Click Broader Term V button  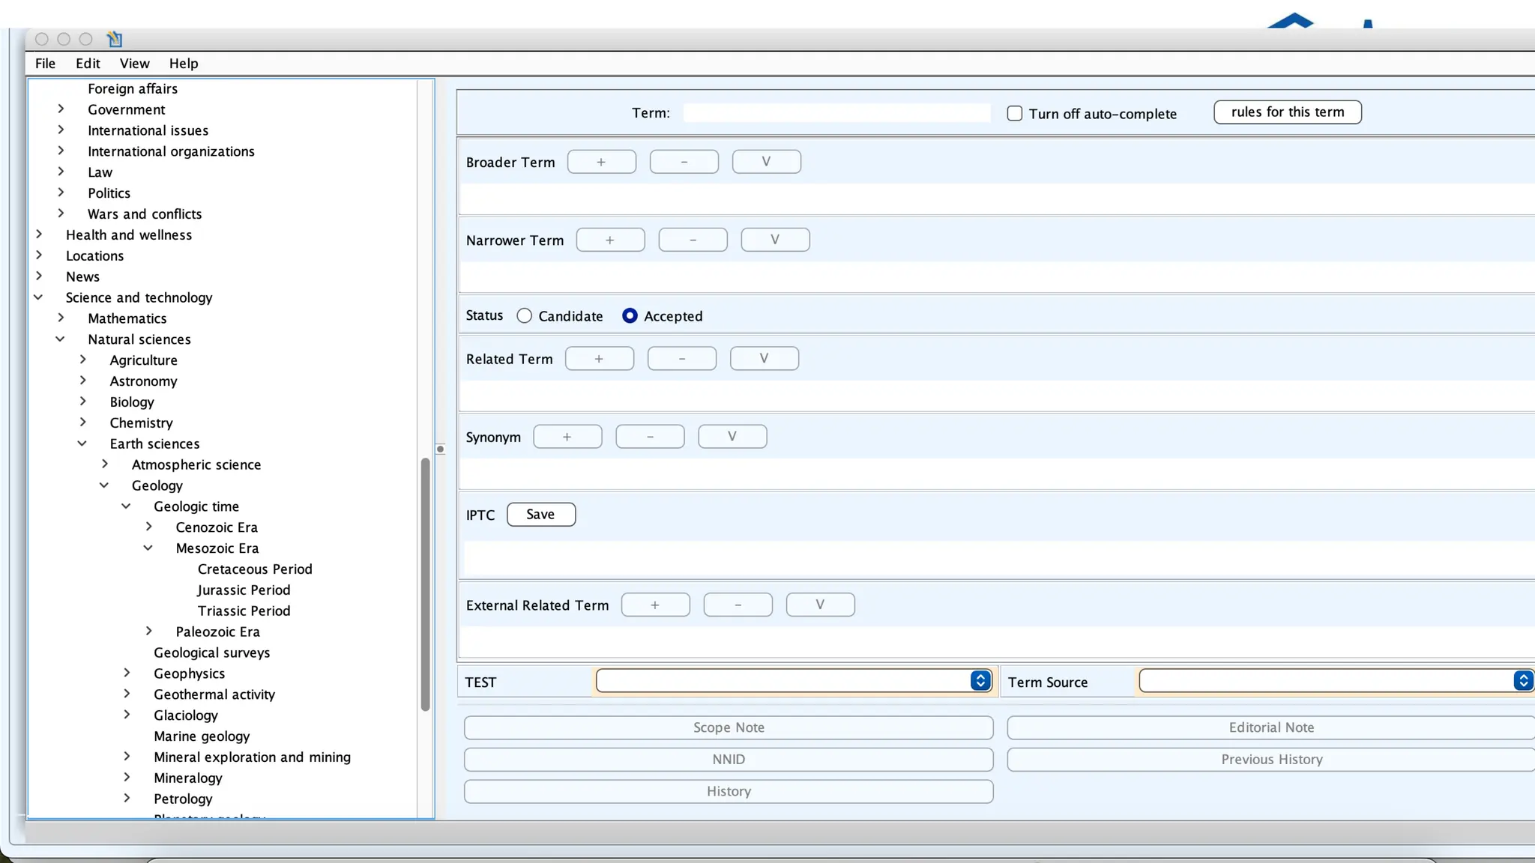766,162
